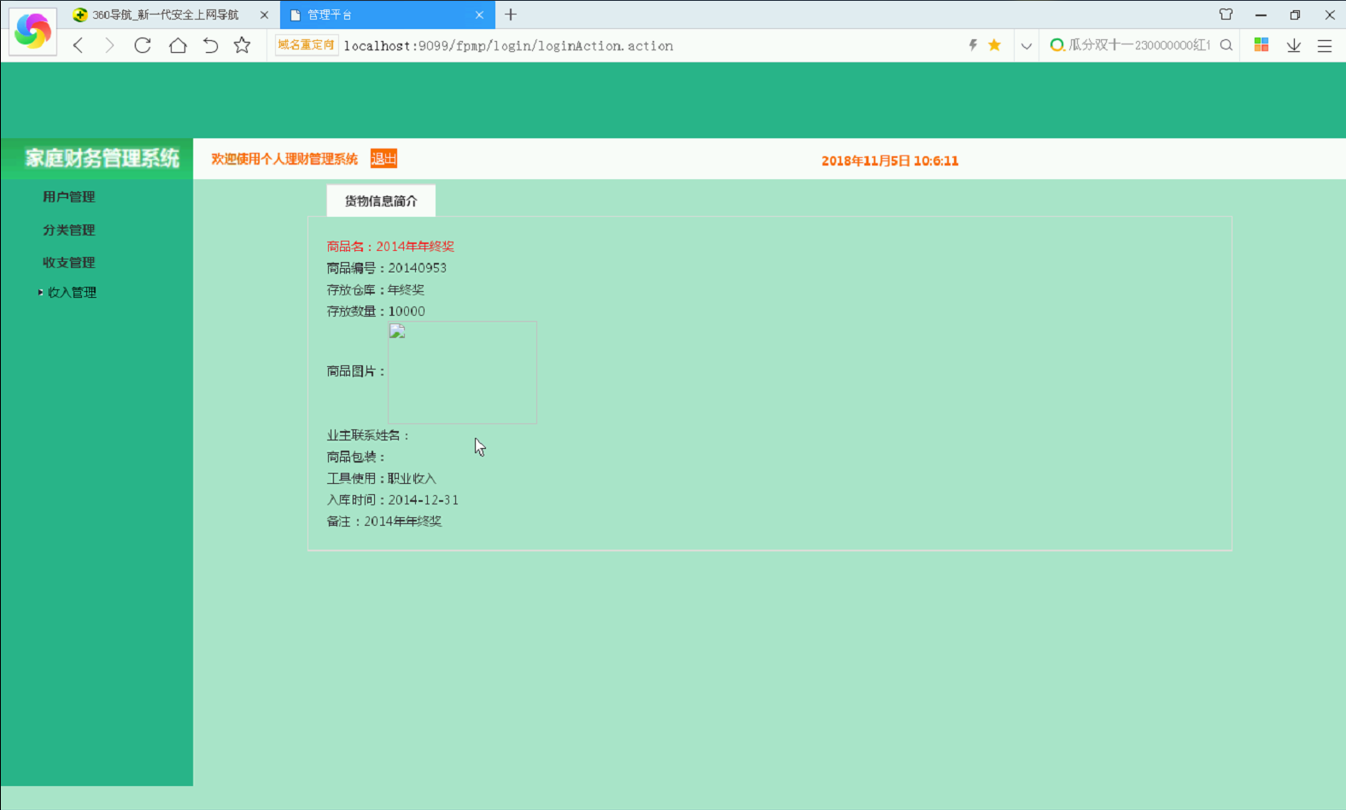The height and width of the screenshot is (810, 1346).
Task: Click the 入库时间：2014-12-31 text
Action: coord(393,500)
